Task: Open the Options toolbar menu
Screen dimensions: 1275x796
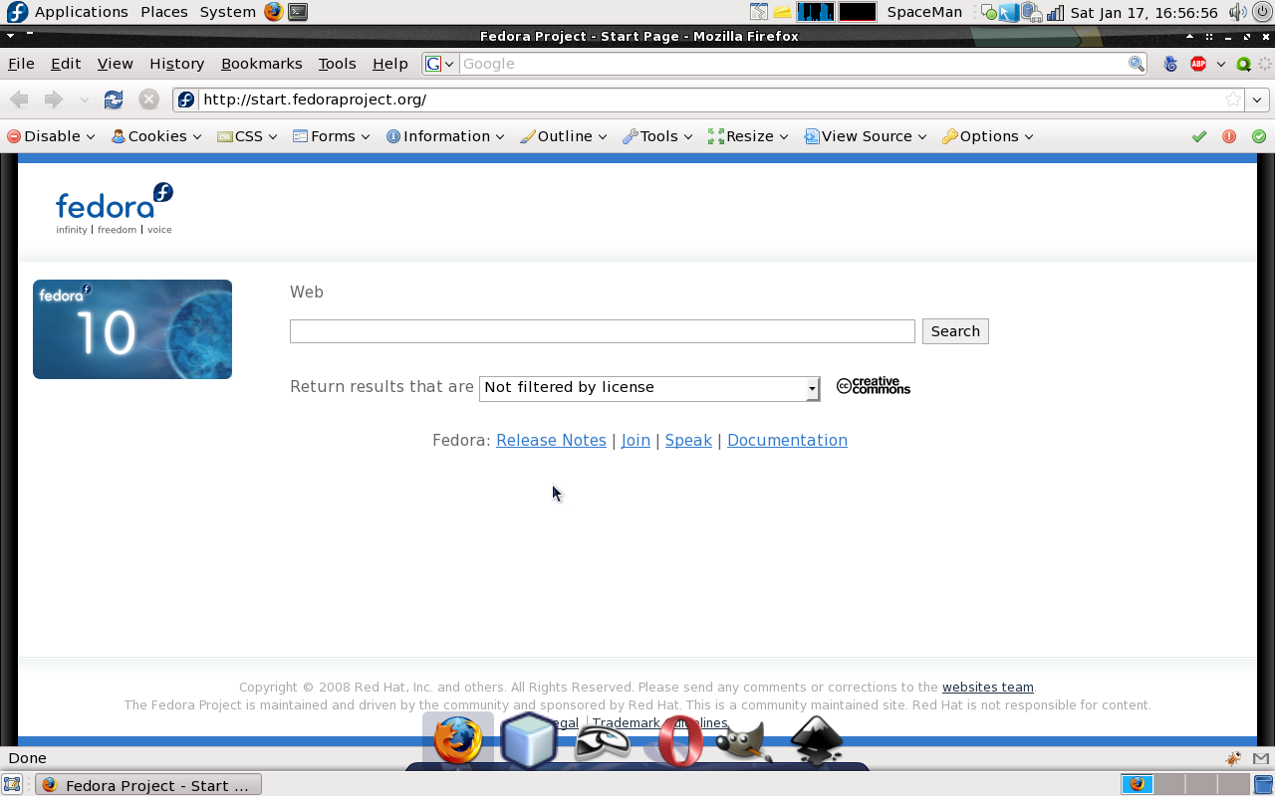Action: tap(988, 136)
